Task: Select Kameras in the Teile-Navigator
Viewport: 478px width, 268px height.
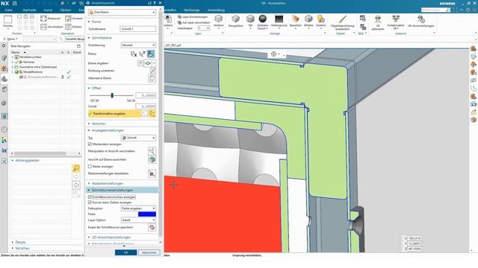Action: point(28,62)
